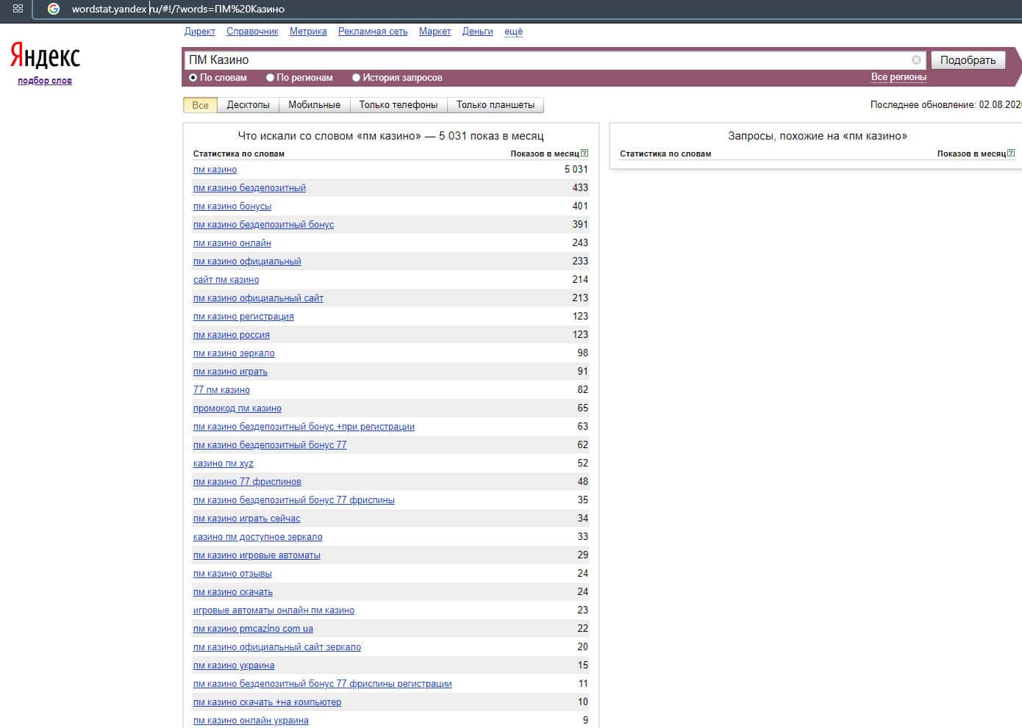Open the пм казино pmcazino com ua link
Image resolution: width=1022 pixels, height=728 pixels.
[x=253, y=629]
